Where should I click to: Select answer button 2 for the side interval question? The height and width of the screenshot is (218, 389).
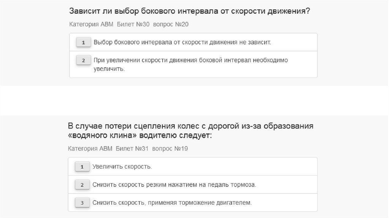tap(83, 60)
